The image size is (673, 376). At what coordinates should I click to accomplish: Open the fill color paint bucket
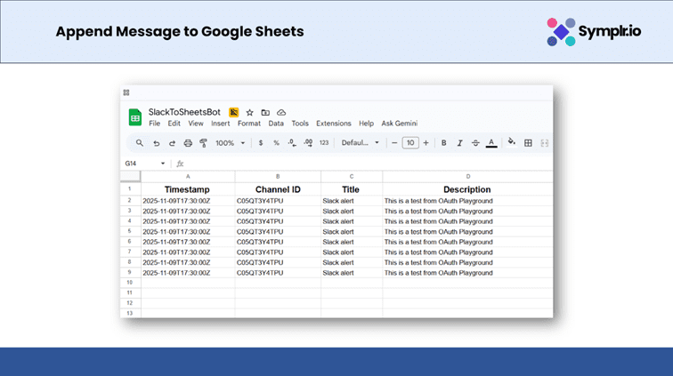pos(511,142)
